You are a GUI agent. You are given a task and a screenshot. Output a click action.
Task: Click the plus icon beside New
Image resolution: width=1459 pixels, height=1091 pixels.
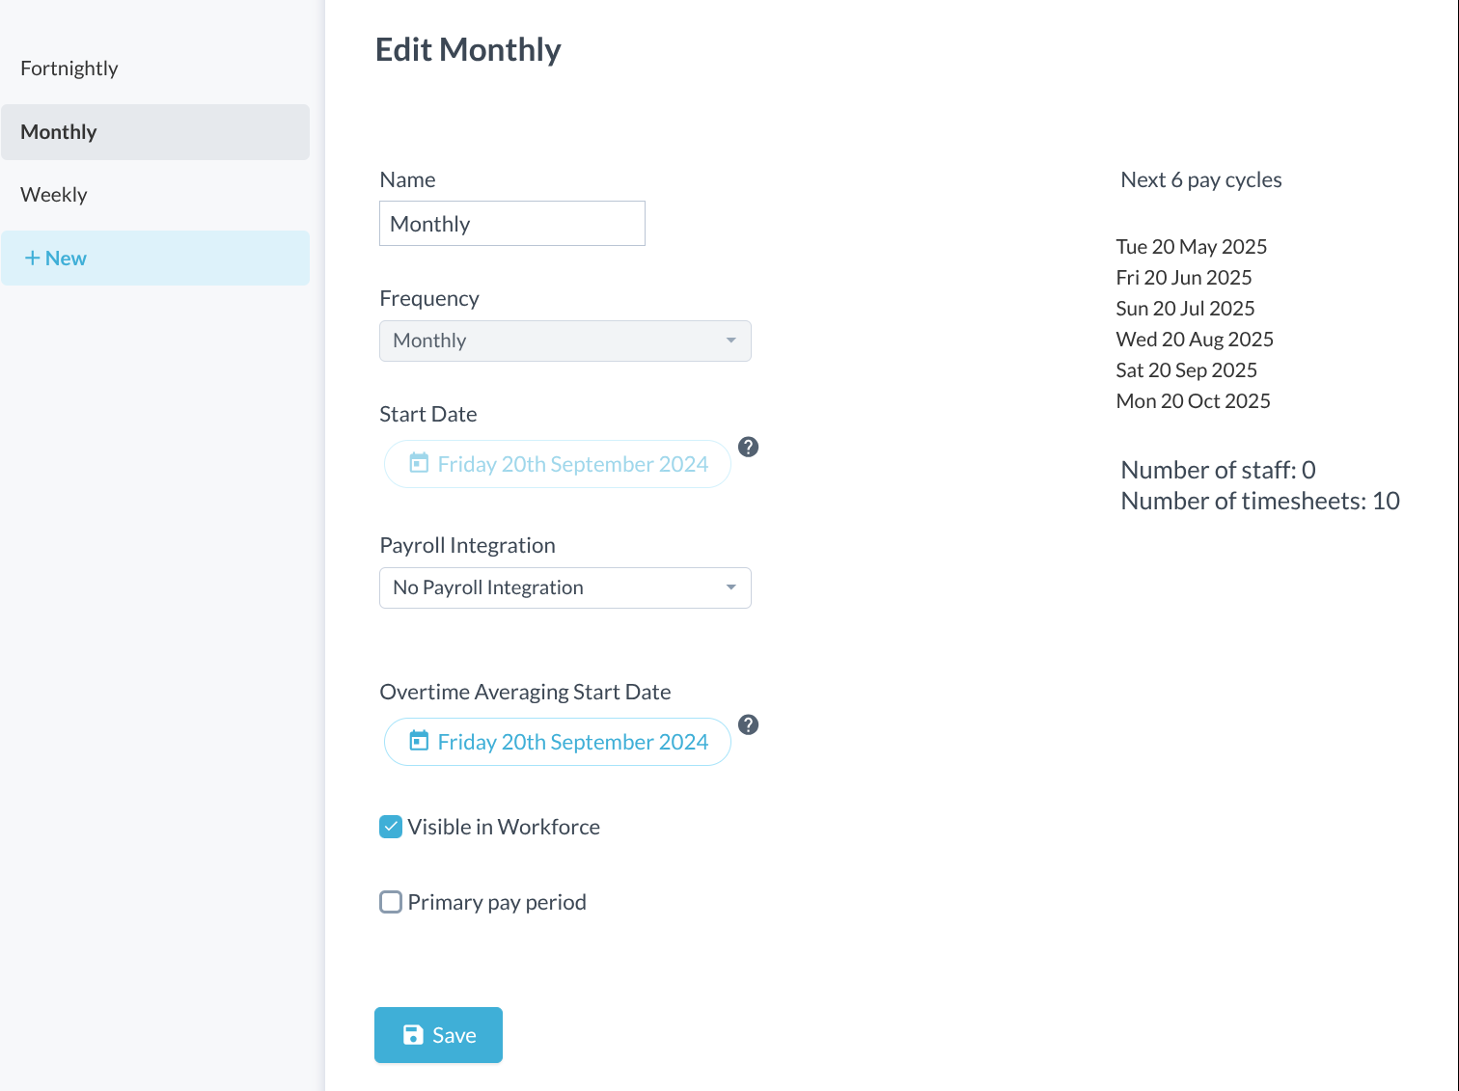click(x=32, y=259)
